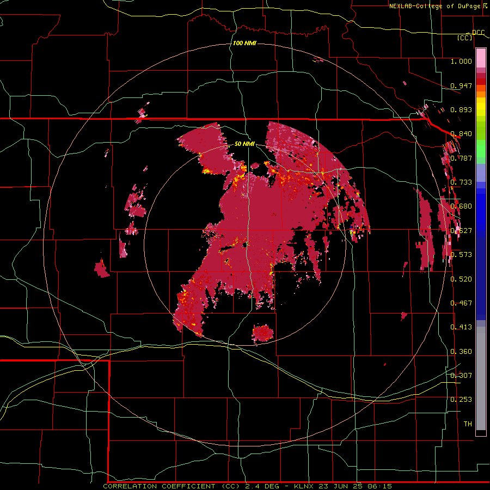490x490 pixels.
Task: Click the 0.680 scale value
Action: [x=461, y=206]
